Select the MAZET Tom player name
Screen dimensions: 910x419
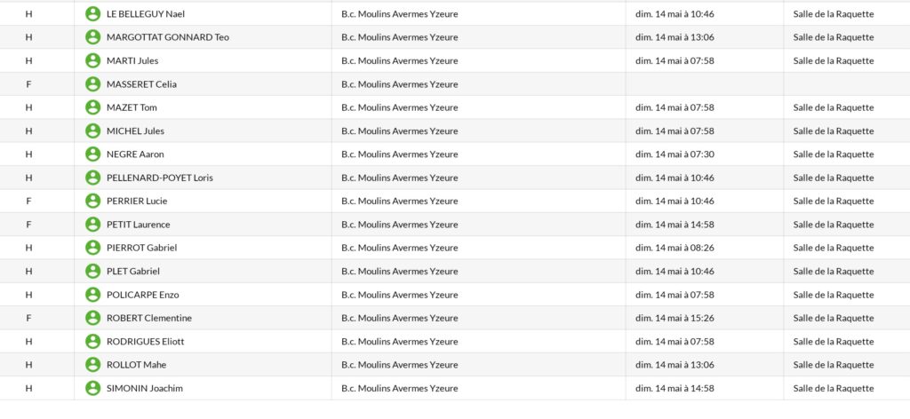click(132, 107)
